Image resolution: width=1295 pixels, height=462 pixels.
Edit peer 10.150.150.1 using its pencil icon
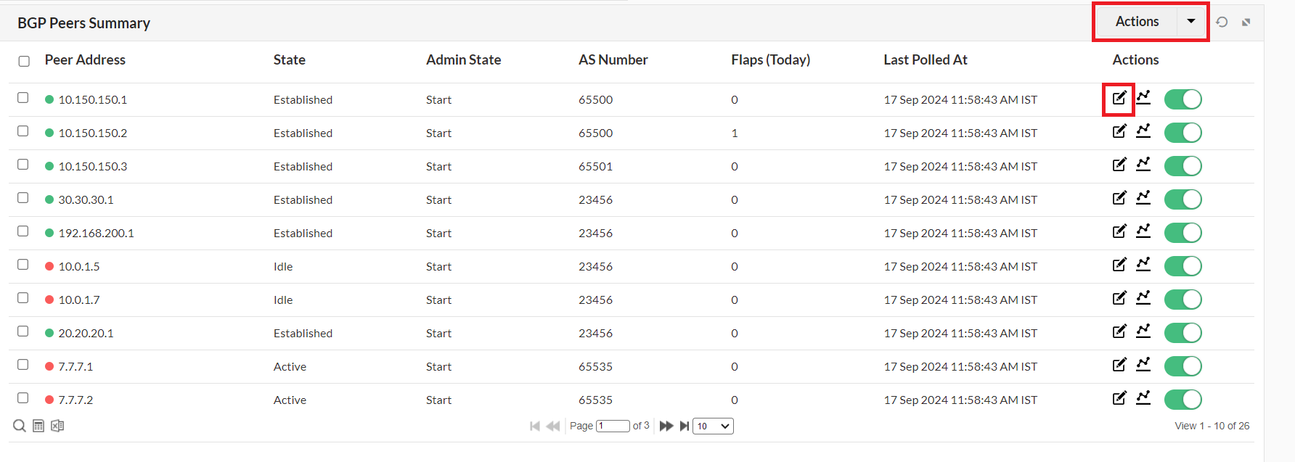1119,97
